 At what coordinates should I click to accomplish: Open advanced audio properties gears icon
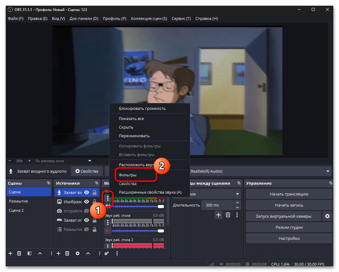107,253
